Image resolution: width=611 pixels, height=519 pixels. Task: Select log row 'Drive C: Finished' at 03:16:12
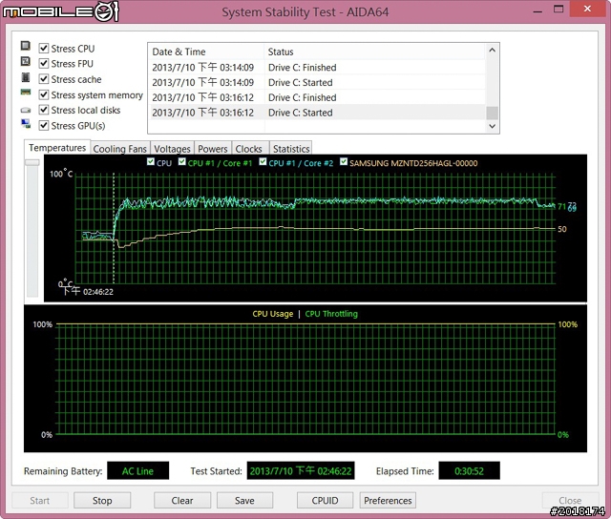click(318, 97)
